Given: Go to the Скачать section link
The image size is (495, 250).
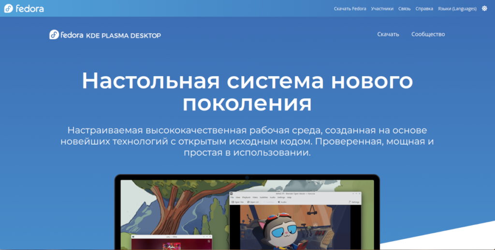Looking at the screenshot, I should pos(388,34).
